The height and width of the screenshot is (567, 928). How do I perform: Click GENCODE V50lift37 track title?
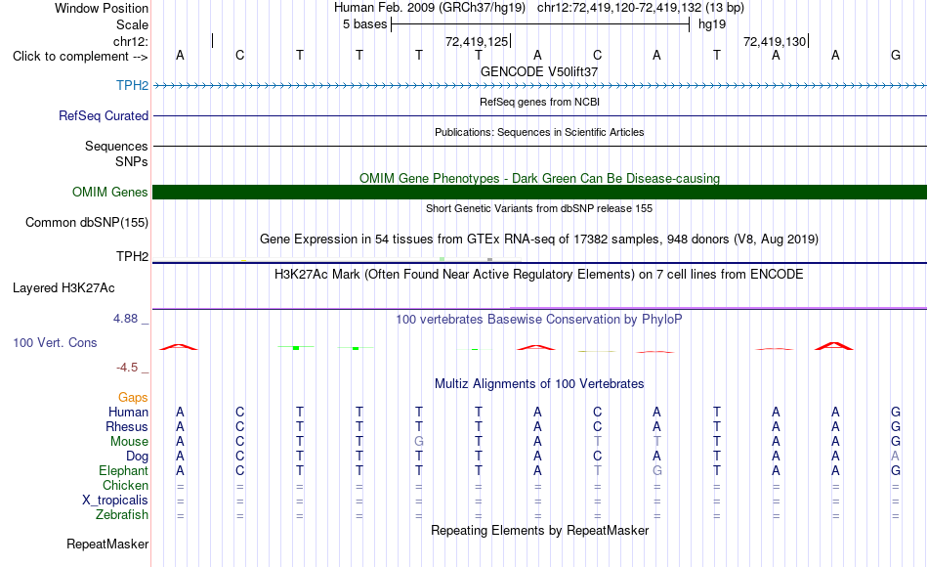click(x=539, y=71)
